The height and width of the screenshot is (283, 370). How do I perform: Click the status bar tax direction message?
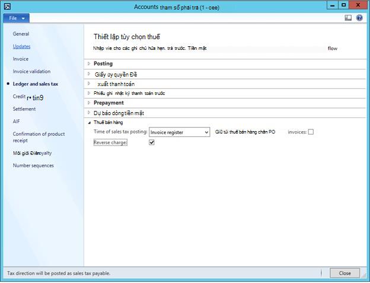[x=59, y=273]
